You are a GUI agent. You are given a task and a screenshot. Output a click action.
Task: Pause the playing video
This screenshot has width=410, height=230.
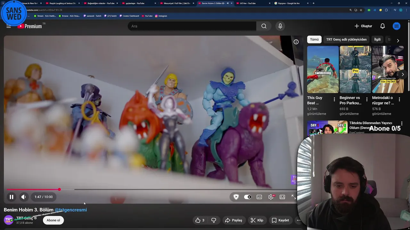[x=12, y=197]
